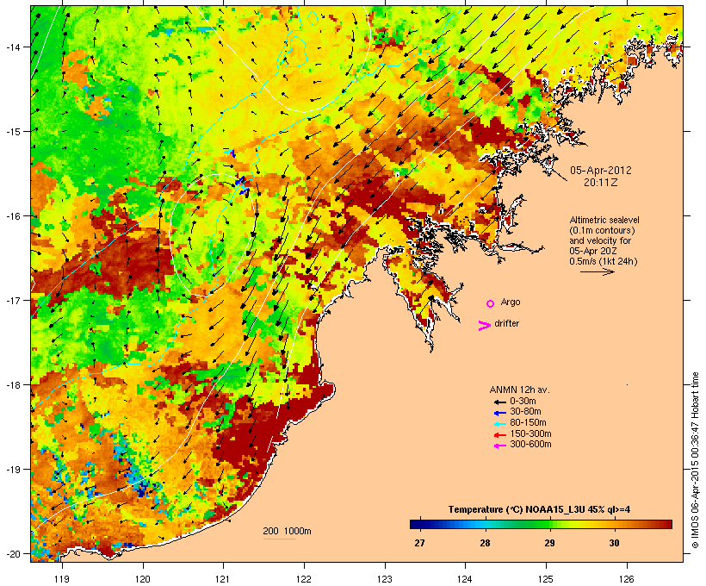Click the longitude axis label 122
This screenshot has width=706, height=586.
pos(304,579)
